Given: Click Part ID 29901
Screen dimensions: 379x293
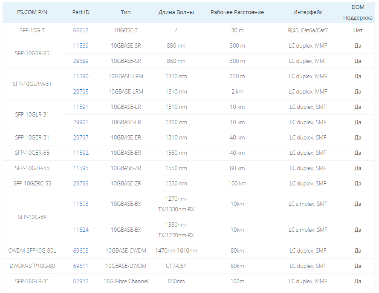Looking at the screenshot, I should 81,122.
